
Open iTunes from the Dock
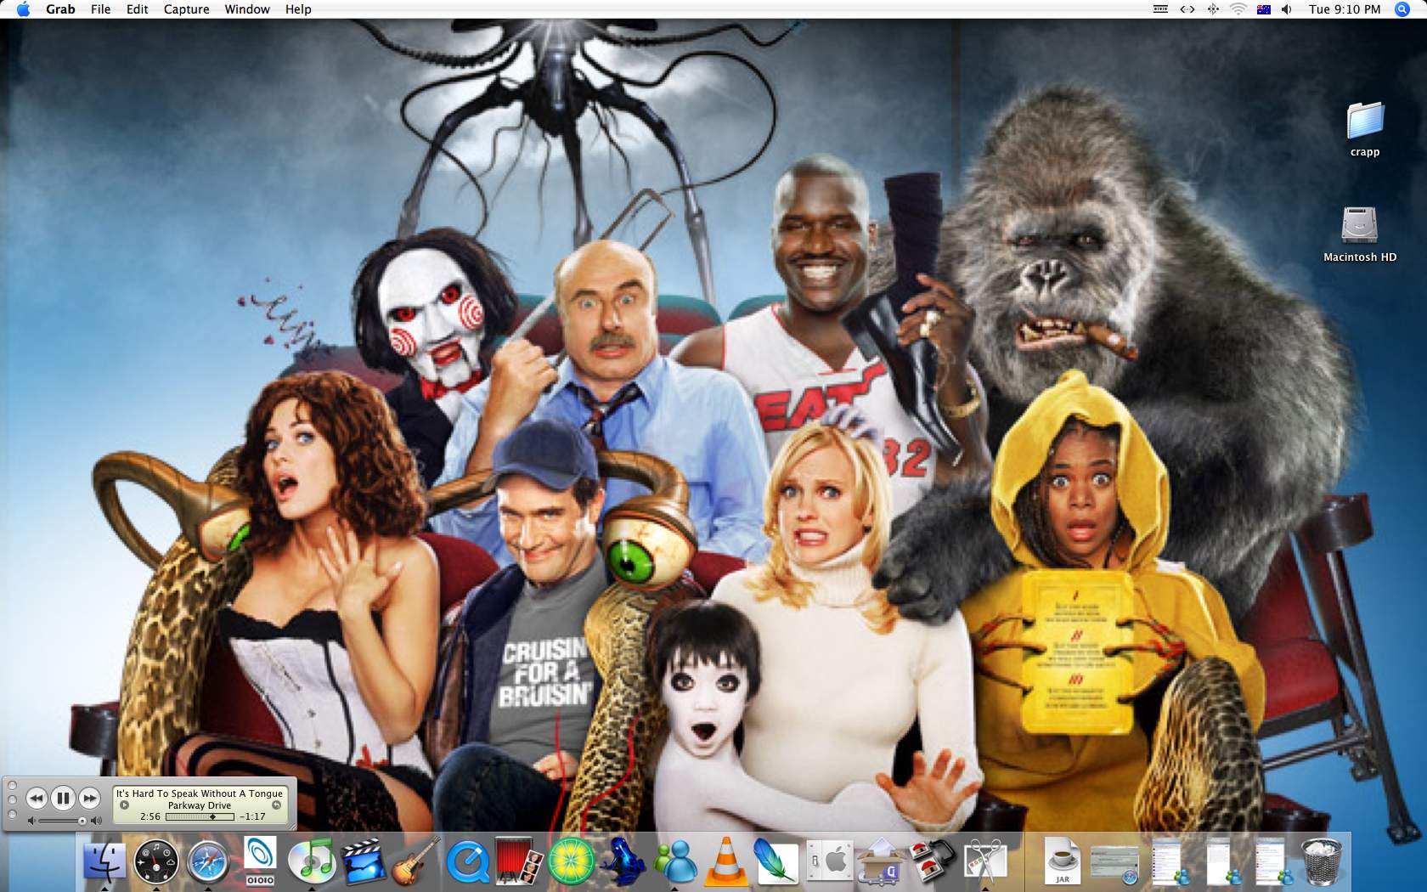coord(312,861)
